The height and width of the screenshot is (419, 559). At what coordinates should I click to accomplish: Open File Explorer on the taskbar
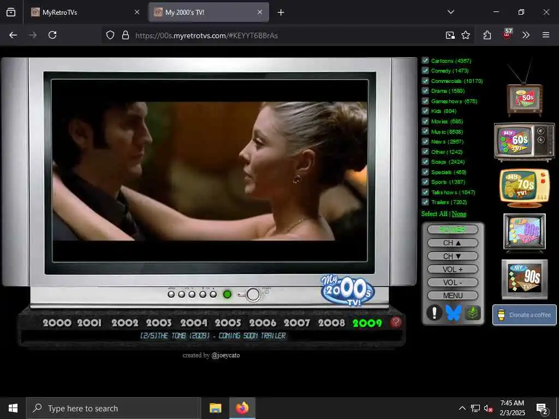click(x=215, y=408)
